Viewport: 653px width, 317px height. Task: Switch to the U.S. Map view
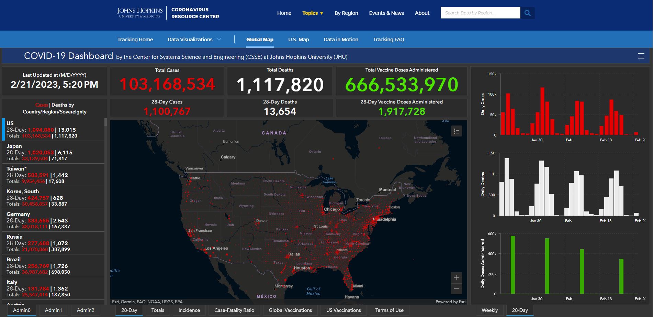(x=299, y=40)
